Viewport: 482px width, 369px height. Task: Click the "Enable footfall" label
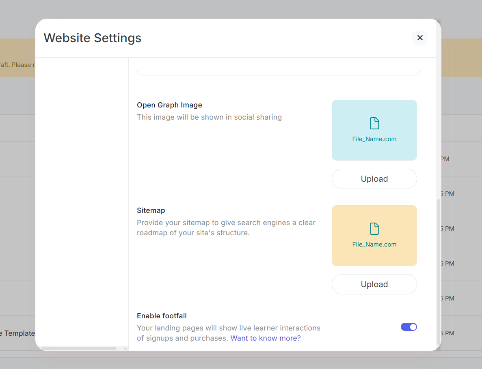(162, 316)
